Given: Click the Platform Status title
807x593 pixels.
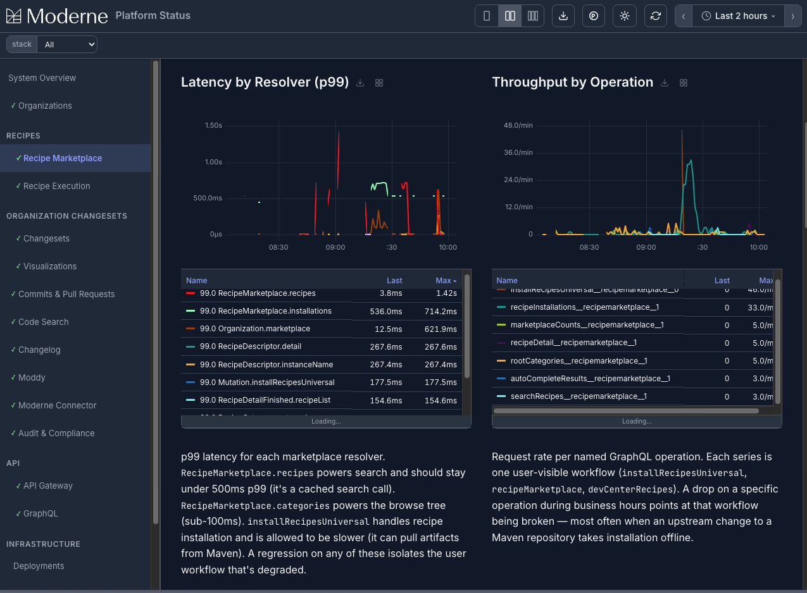Looking at the screenshot, I should [153, 16].
